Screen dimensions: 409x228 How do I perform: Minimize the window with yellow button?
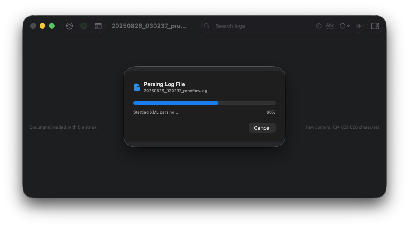tap(42, 26)
